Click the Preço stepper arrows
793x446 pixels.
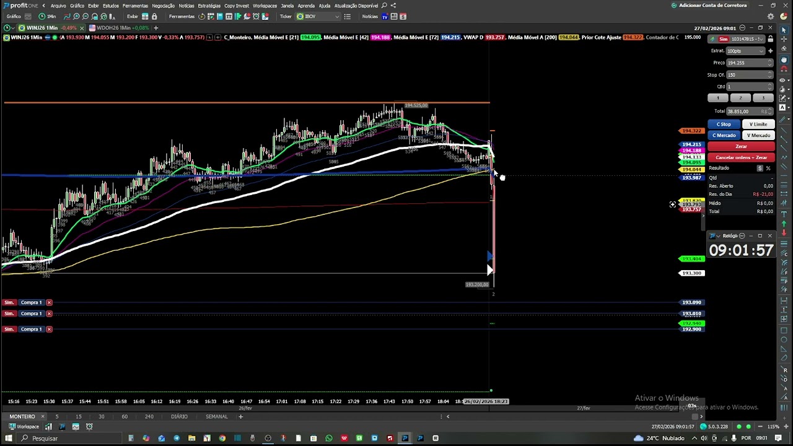[770, 63]
